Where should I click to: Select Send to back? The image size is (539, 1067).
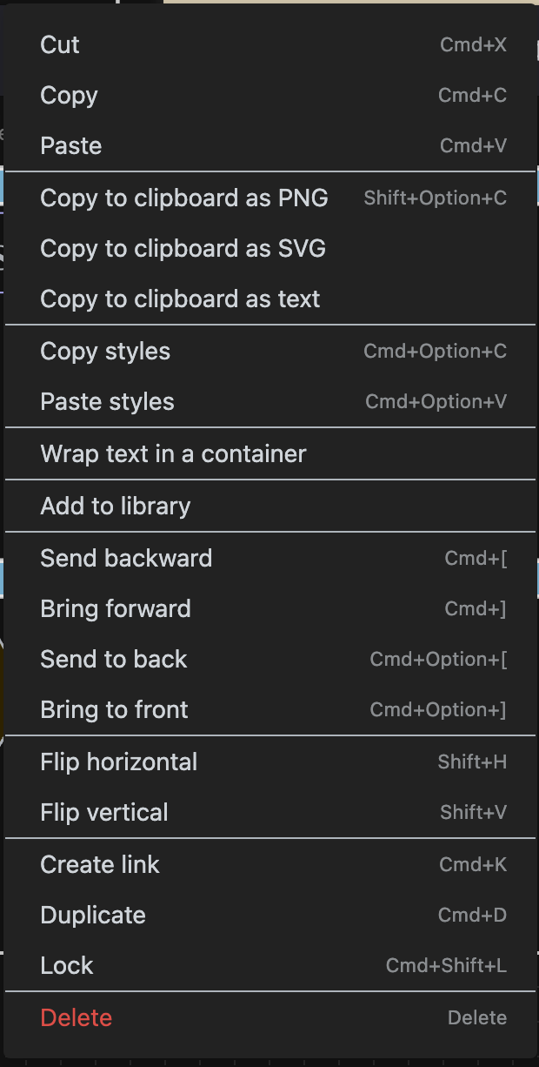tap(114, 660)
